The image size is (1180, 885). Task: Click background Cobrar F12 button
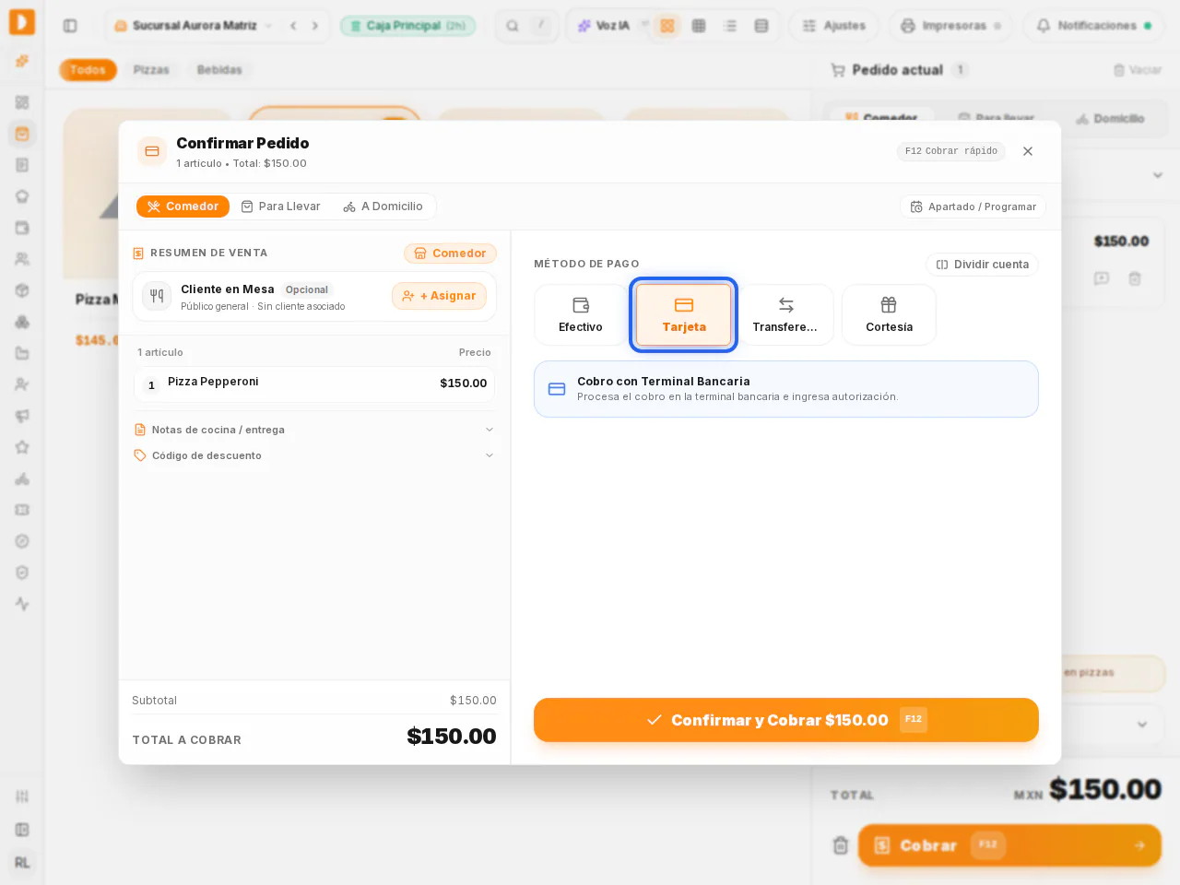pyautogui.click(x=1009, y=845)
